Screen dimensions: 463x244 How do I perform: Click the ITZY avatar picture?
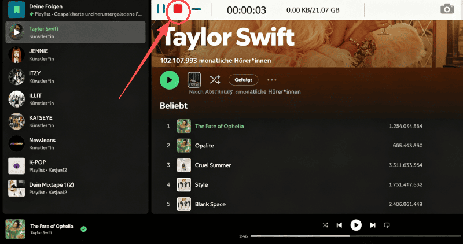coord(17,77)
